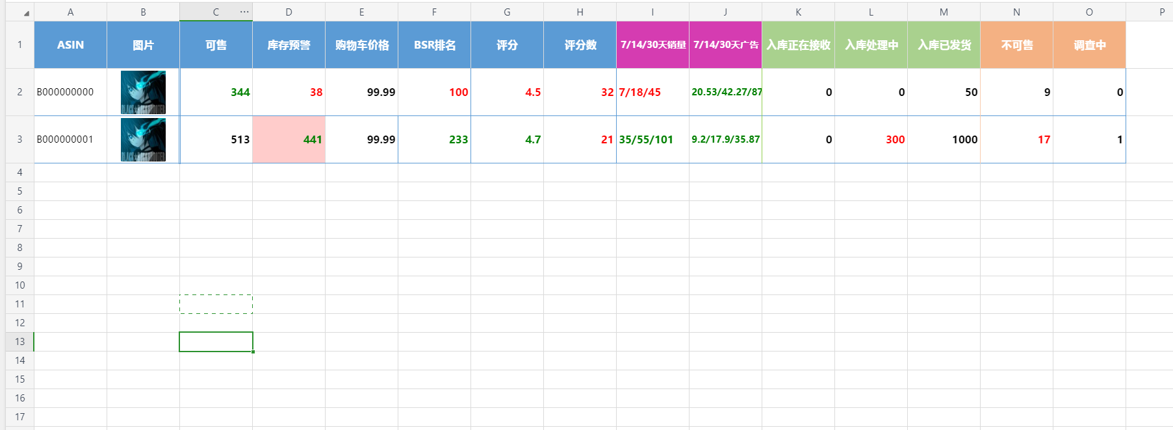Click the fill handle of the selected cell
The image size is (1173, 430).
point(253,352)
